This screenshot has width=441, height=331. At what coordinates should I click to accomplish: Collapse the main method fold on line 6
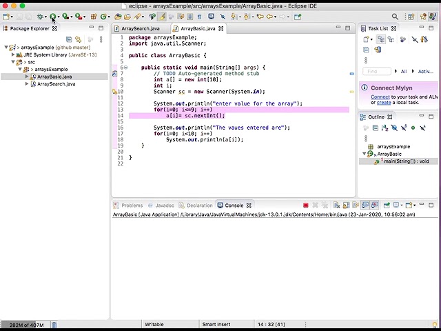point(126,68)
